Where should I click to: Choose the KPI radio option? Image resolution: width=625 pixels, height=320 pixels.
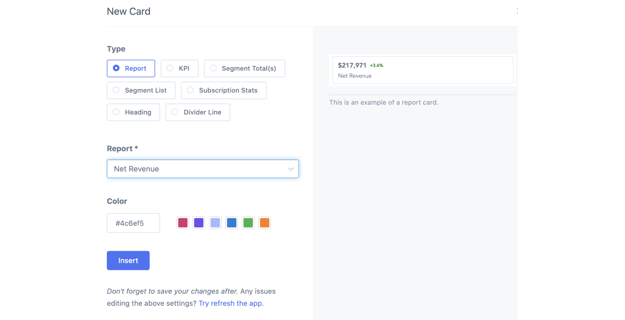coord(179,68)
